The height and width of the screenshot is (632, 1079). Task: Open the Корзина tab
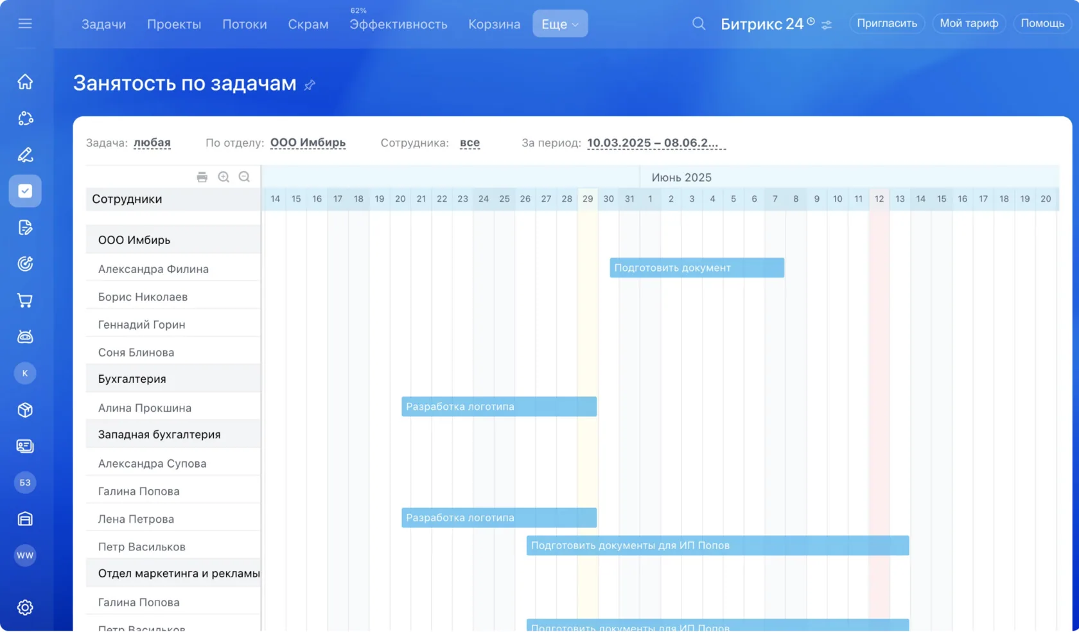(x=494, y=24)
